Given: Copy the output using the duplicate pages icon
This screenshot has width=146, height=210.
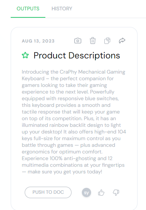Looking at the screenshot, I should tap(107, 41).
